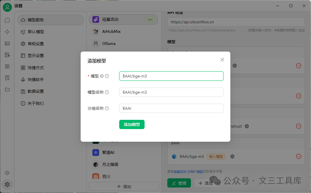Select 快捷助手 settings menu
This screenshot has width=311, height=193.
51,80
